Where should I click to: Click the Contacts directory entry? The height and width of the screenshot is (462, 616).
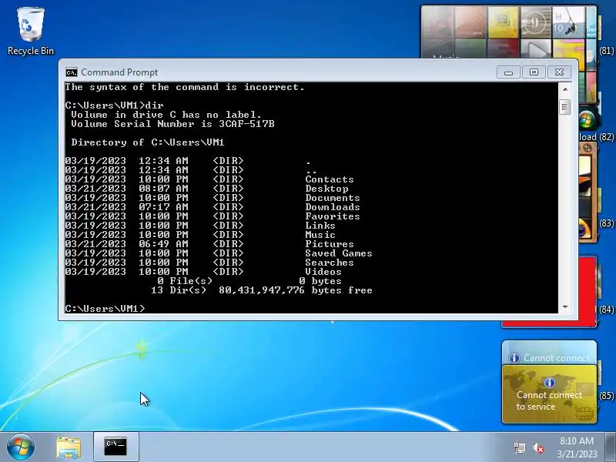(330, 179)
